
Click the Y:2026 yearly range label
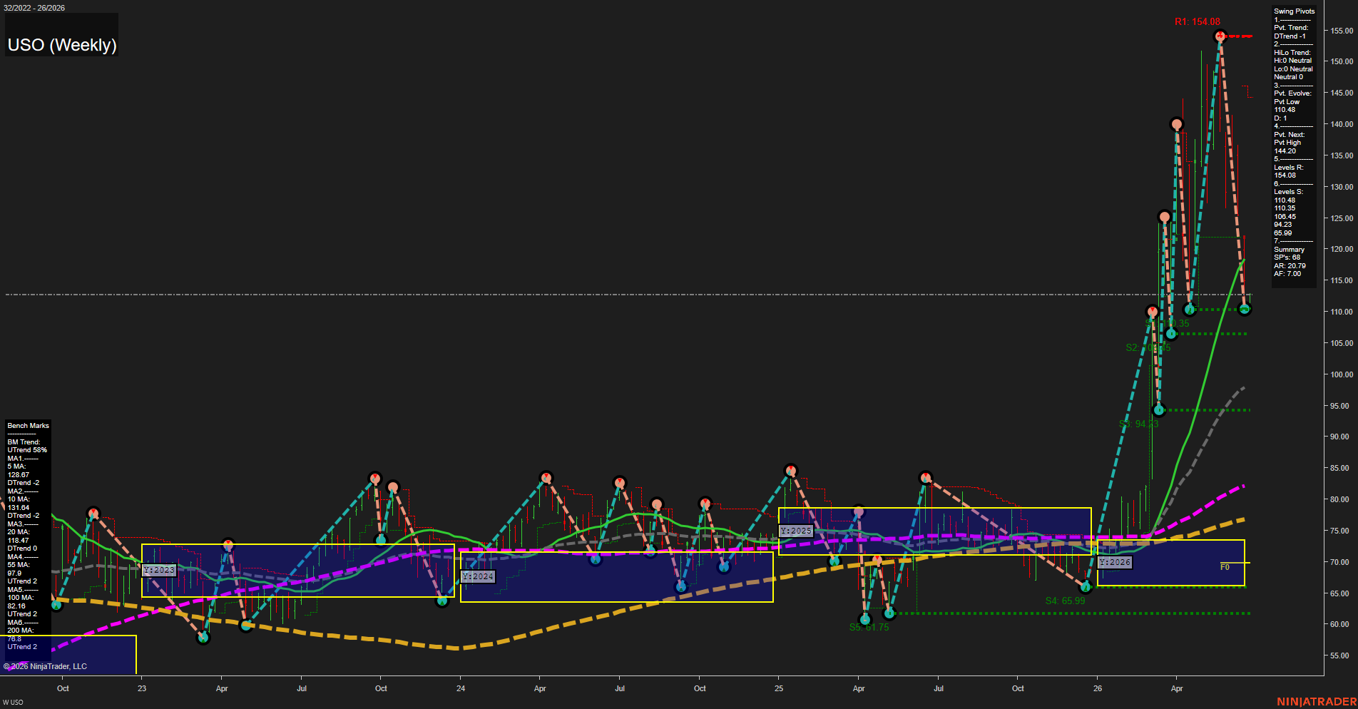pyautogui.click(x=1115, y=562)
